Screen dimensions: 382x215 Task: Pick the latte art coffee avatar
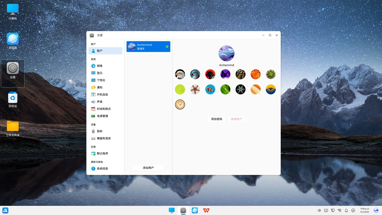coord(180,104)
